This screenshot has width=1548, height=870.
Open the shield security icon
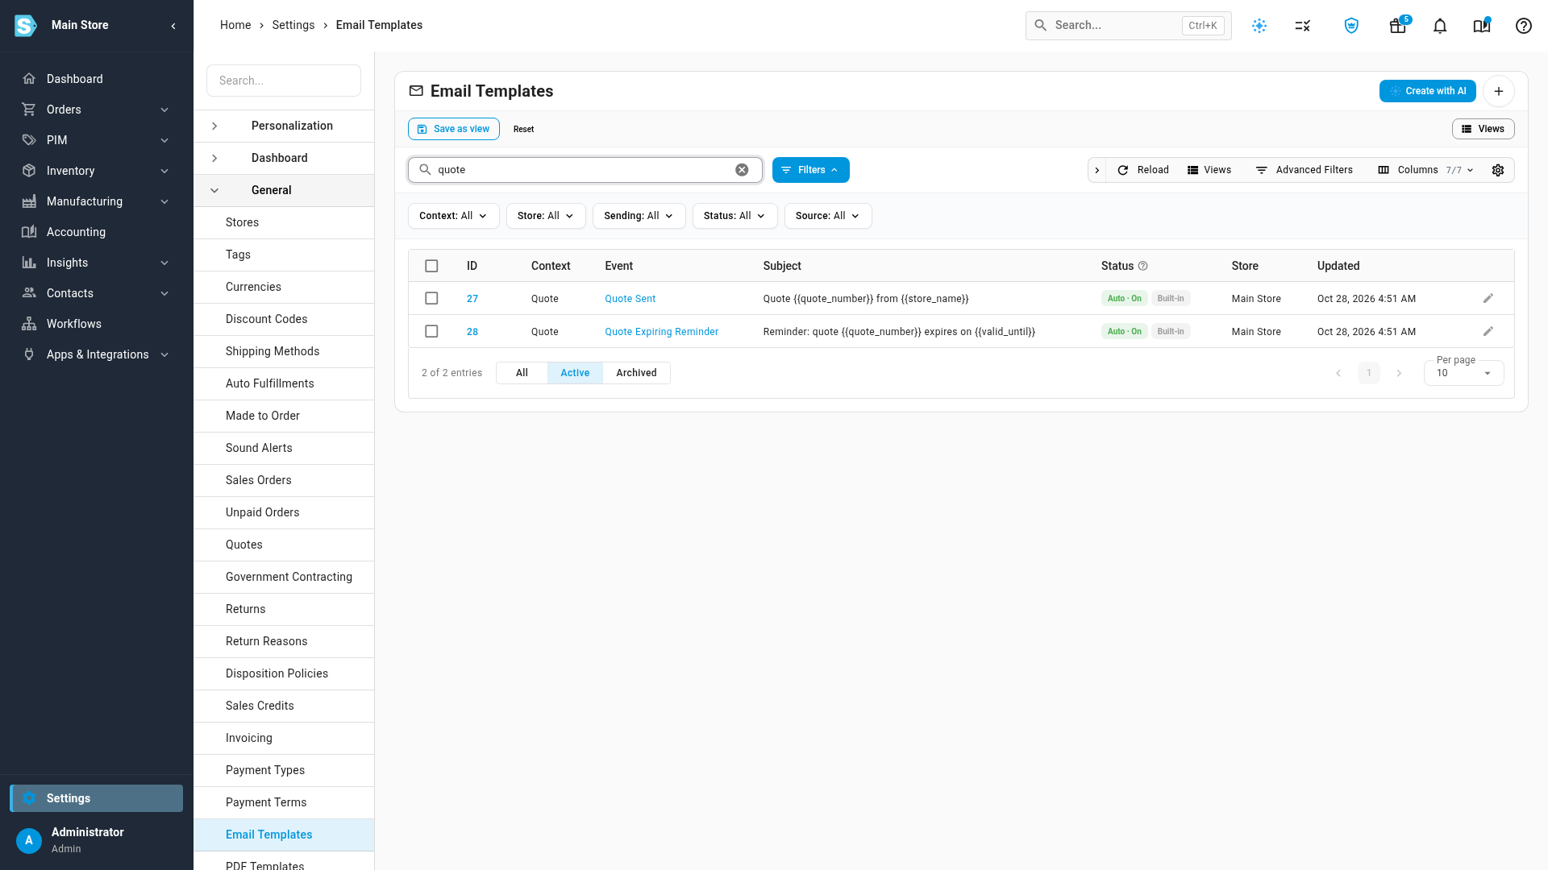tap(1351, 26)
